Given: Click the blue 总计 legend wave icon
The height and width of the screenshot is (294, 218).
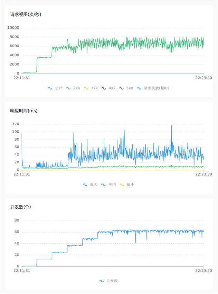Looking at the screenshot, I should [x=50, y=88].
